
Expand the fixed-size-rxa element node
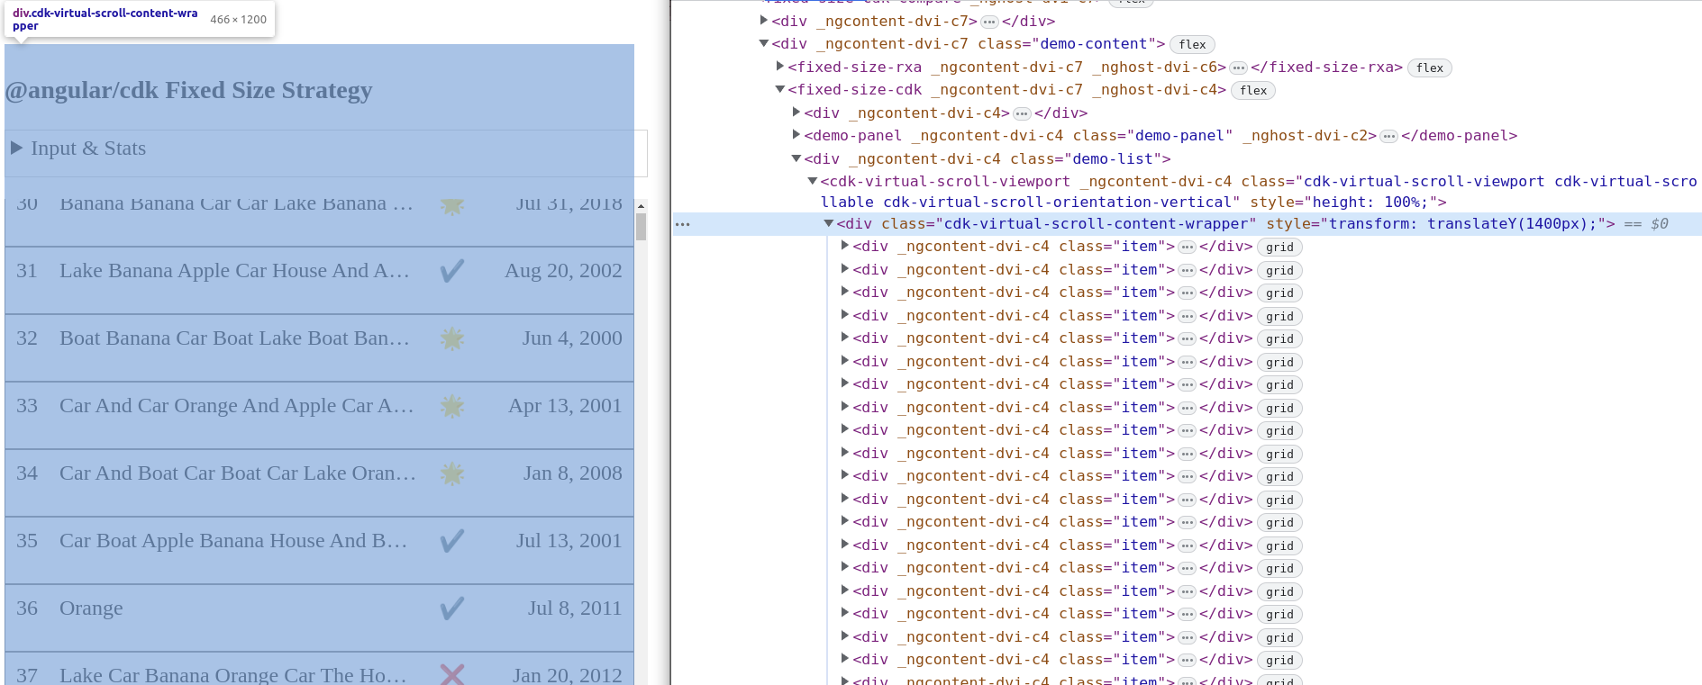(780, 67)
